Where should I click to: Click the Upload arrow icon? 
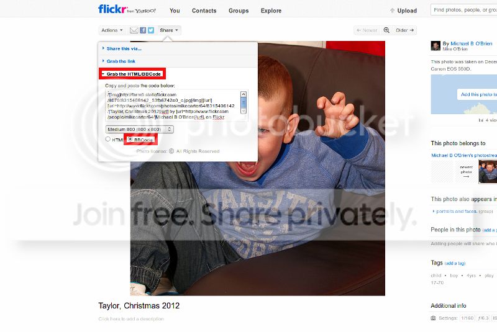click(x=392, y=11)
